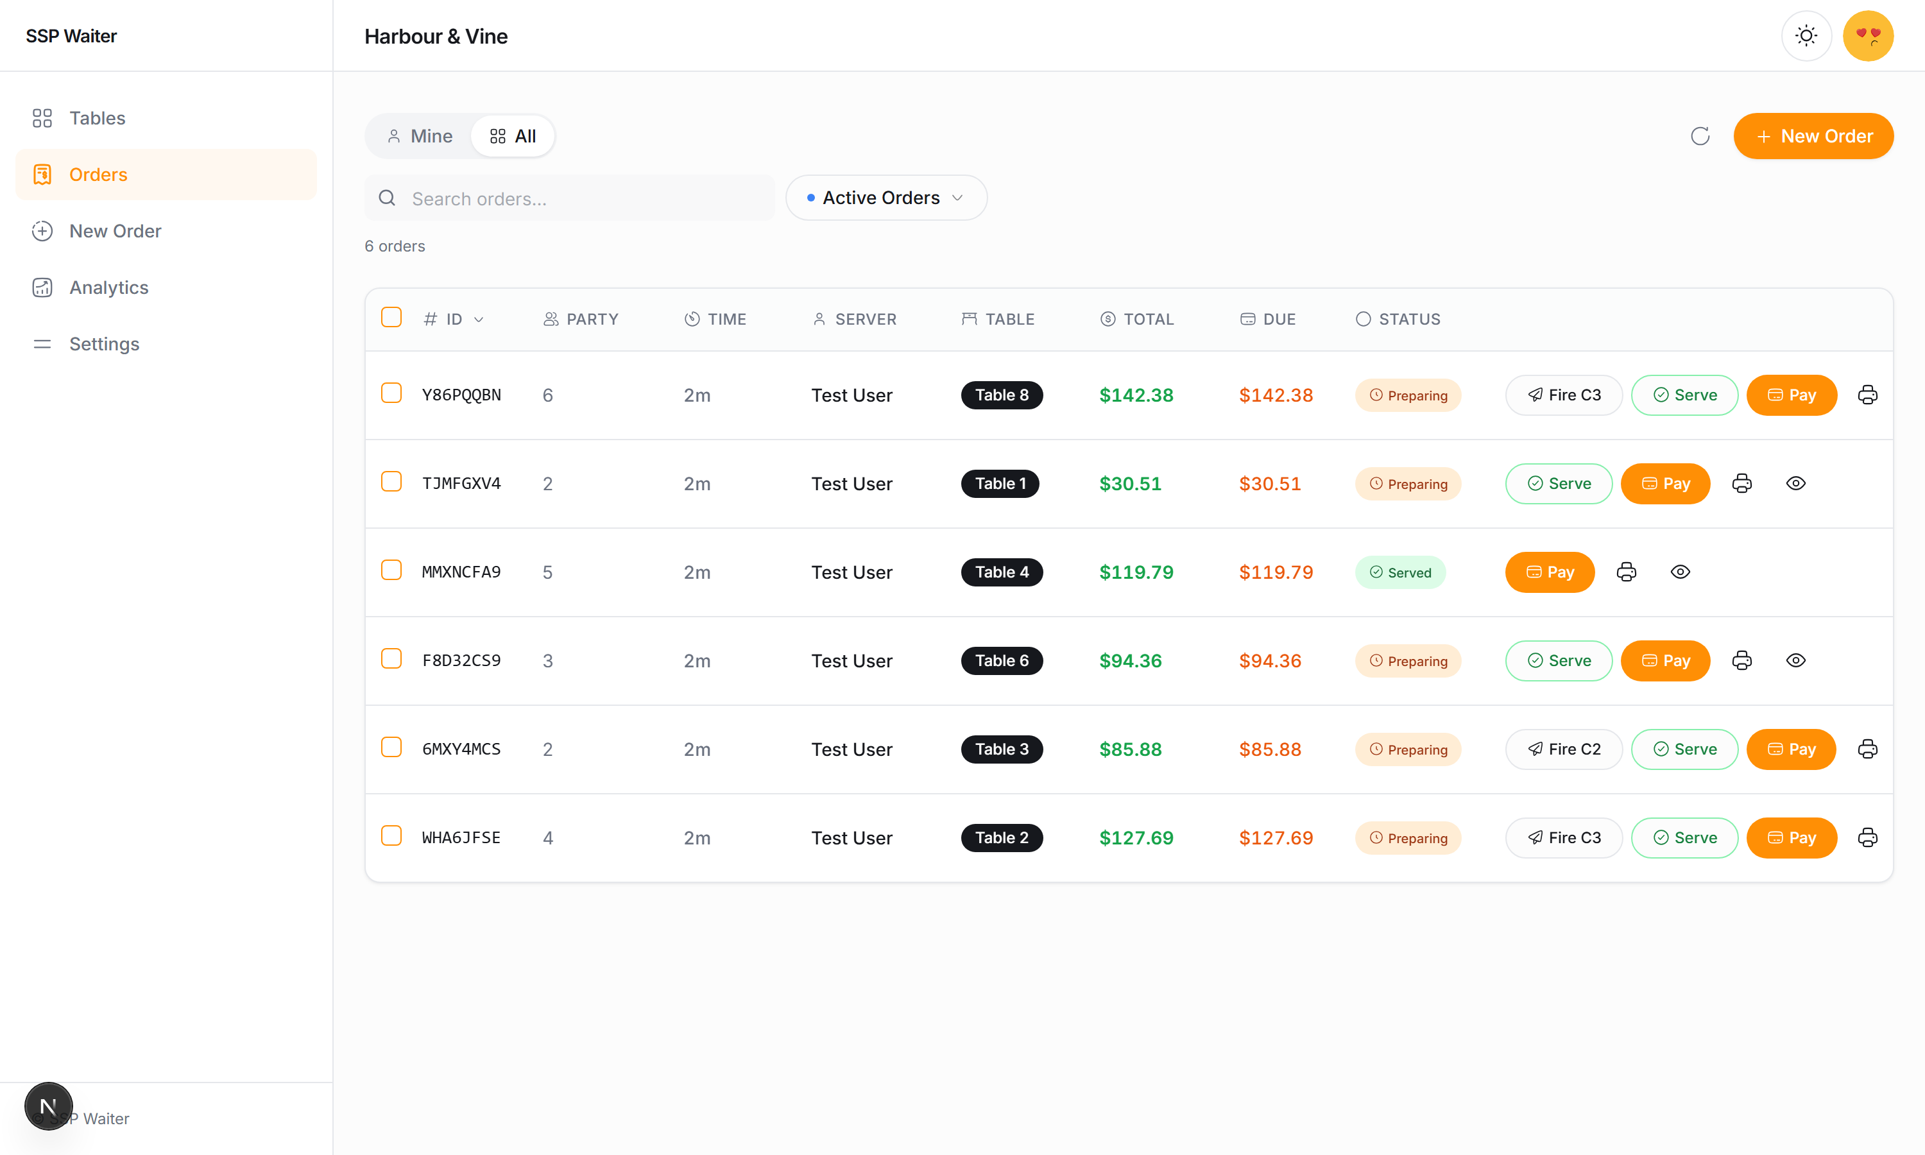View details of order MMXNCFA9 via eye icon
This screenshot has height=1155, width=1925.
tap(1681, 572)
